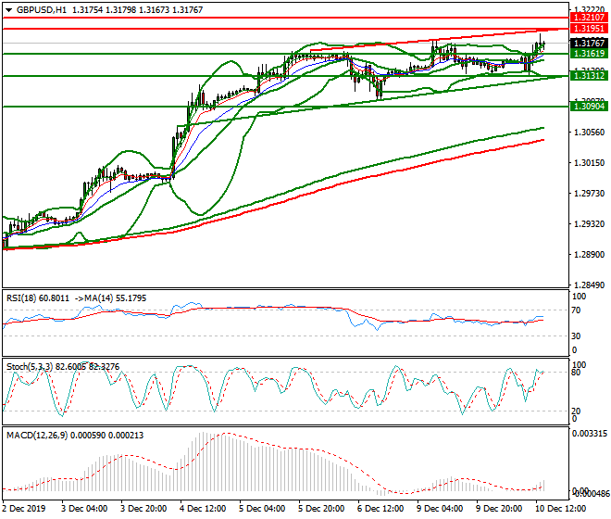Click the 1.32107 red resistance price label
The height and width of the screenshot is (519, 611).
(x=589, y=18)
